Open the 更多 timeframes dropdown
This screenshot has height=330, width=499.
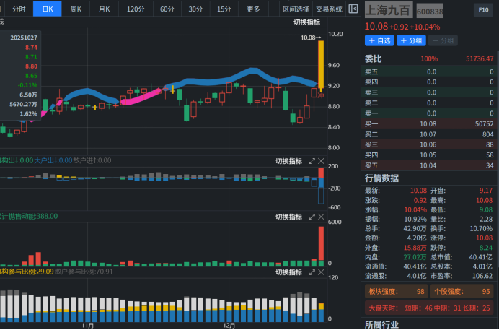click(x=253, y=9)
